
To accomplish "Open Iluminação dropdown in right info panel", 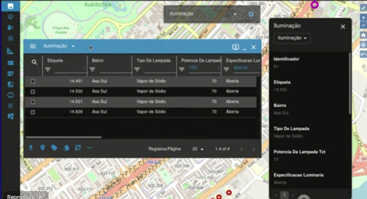I will pos(292,38).
